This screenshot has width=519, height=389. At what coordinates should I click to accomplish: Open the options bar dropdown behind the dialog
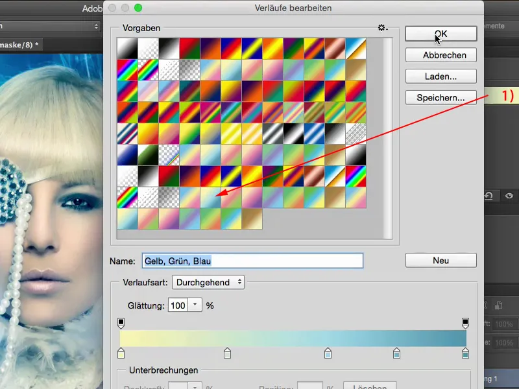50,26
